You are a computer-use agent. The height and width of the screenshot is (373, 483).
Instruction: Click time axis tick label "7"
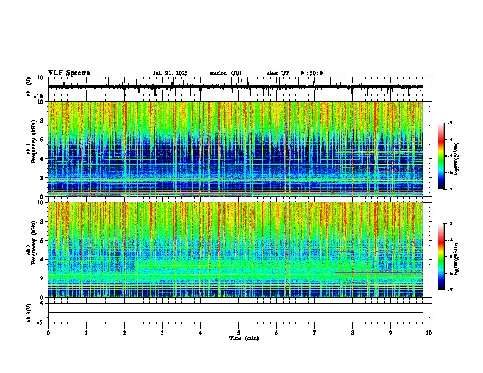(x=315, y=333)
